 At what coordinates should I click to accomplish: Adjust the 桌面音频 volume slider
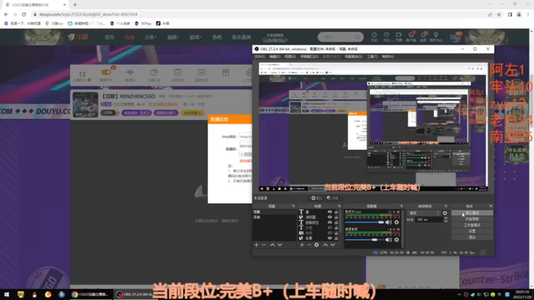(x=364, y=239)
